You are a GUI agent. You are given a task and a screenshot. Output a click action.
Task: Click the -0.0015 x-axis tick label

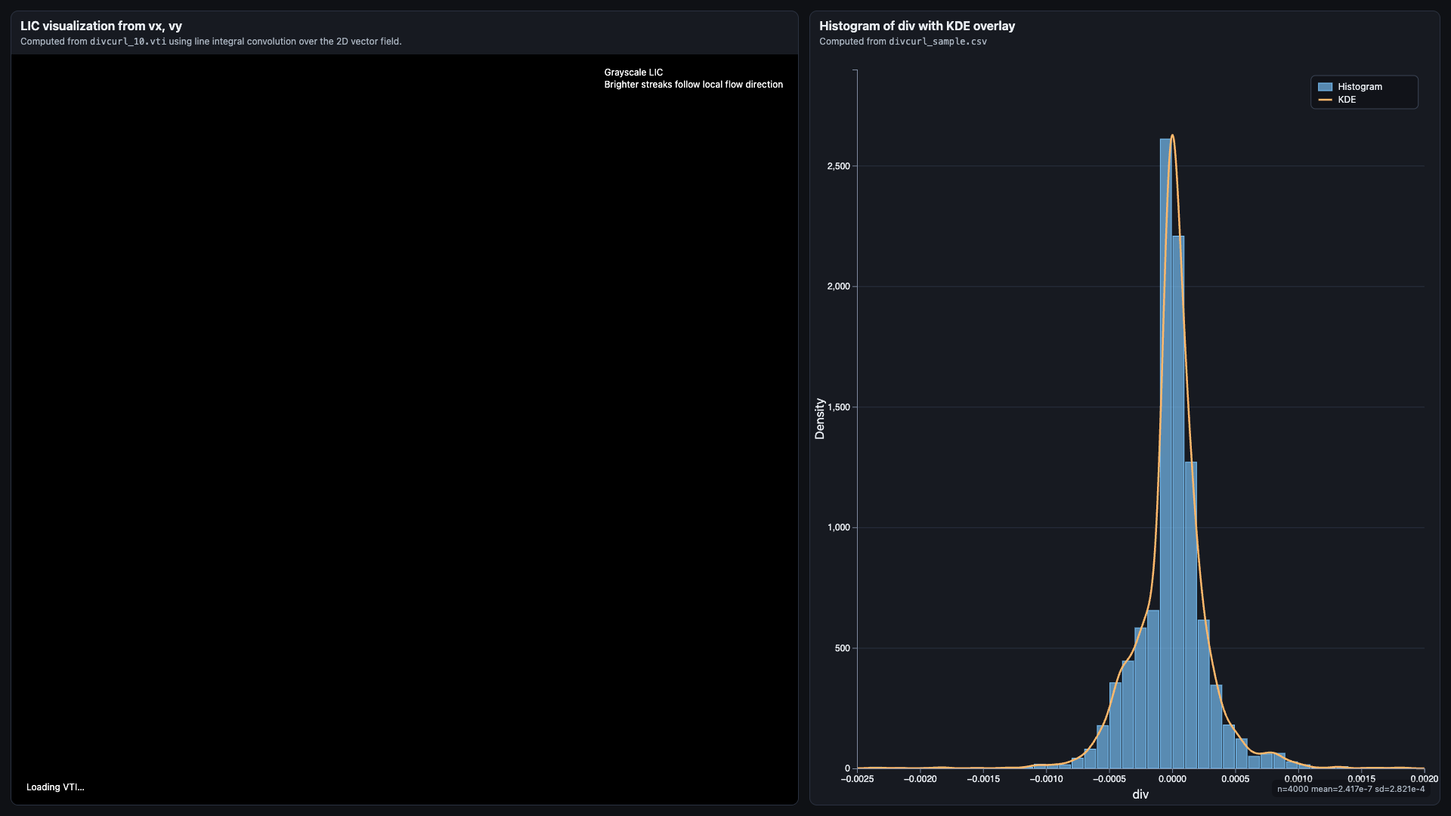[983, 779]
